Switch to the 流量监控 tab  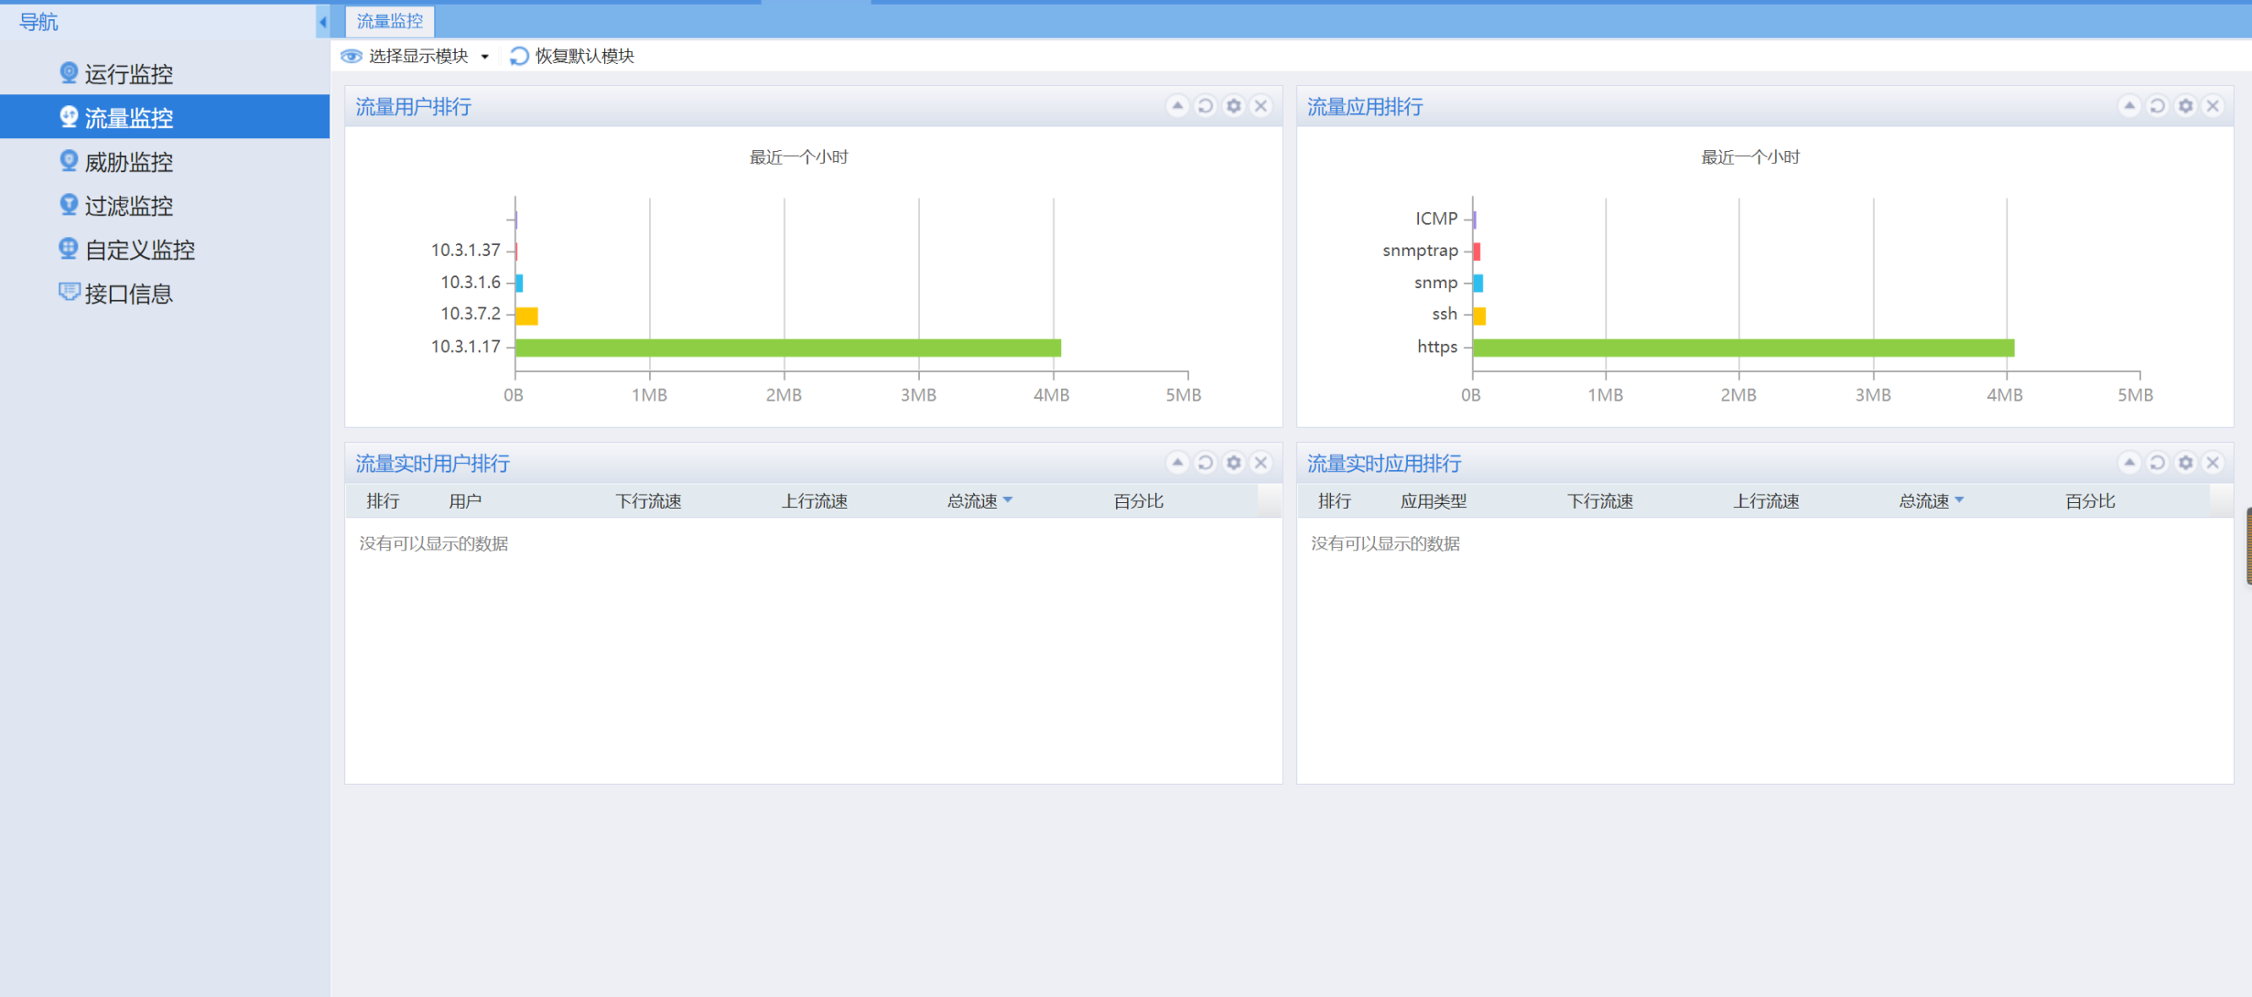click(390, 21)
